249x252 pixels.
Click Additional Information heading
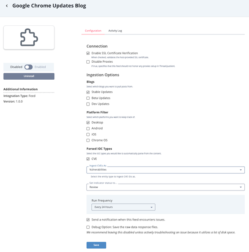coord(21,89)
